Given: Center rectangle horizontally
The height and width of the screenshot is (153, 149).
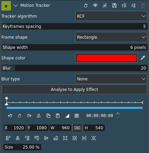Looking at the screenshot, I should (x=18, y=138).
